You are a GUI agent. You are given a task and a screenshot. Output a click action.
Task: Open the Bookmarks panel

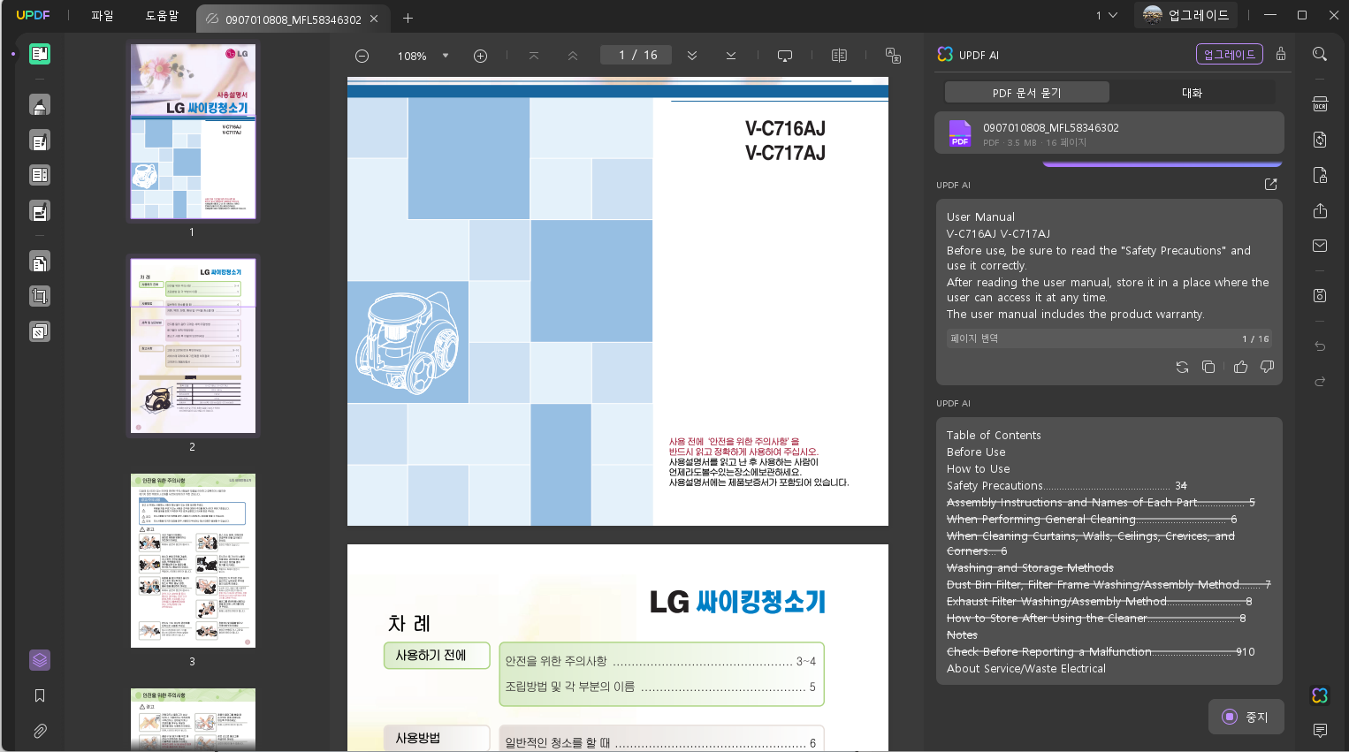[40, 695]
